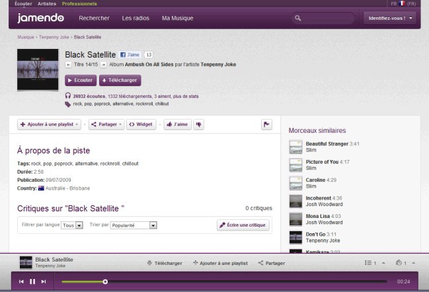Go to next title arrow
This screenshot has width=429, height=292.
point(103,65)
